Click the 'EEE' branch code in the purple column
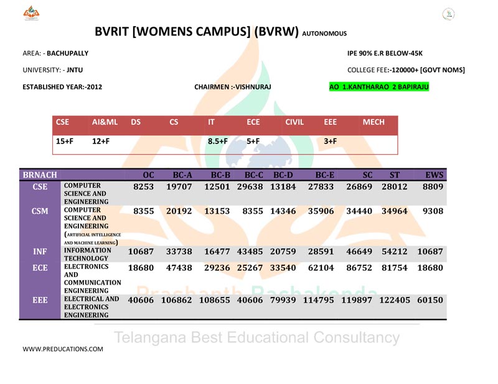This screenshot has height=384, width=498. pyautogui.click(x=40, y=300)
